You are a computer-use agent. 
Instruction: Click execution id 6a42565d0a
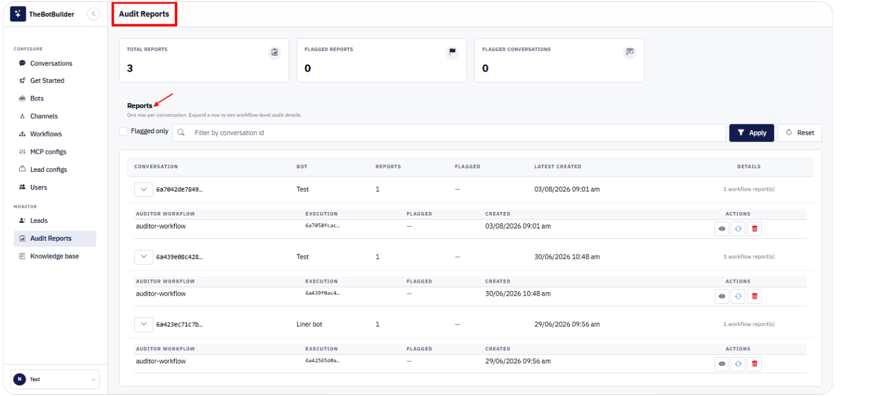click(322, 361)
